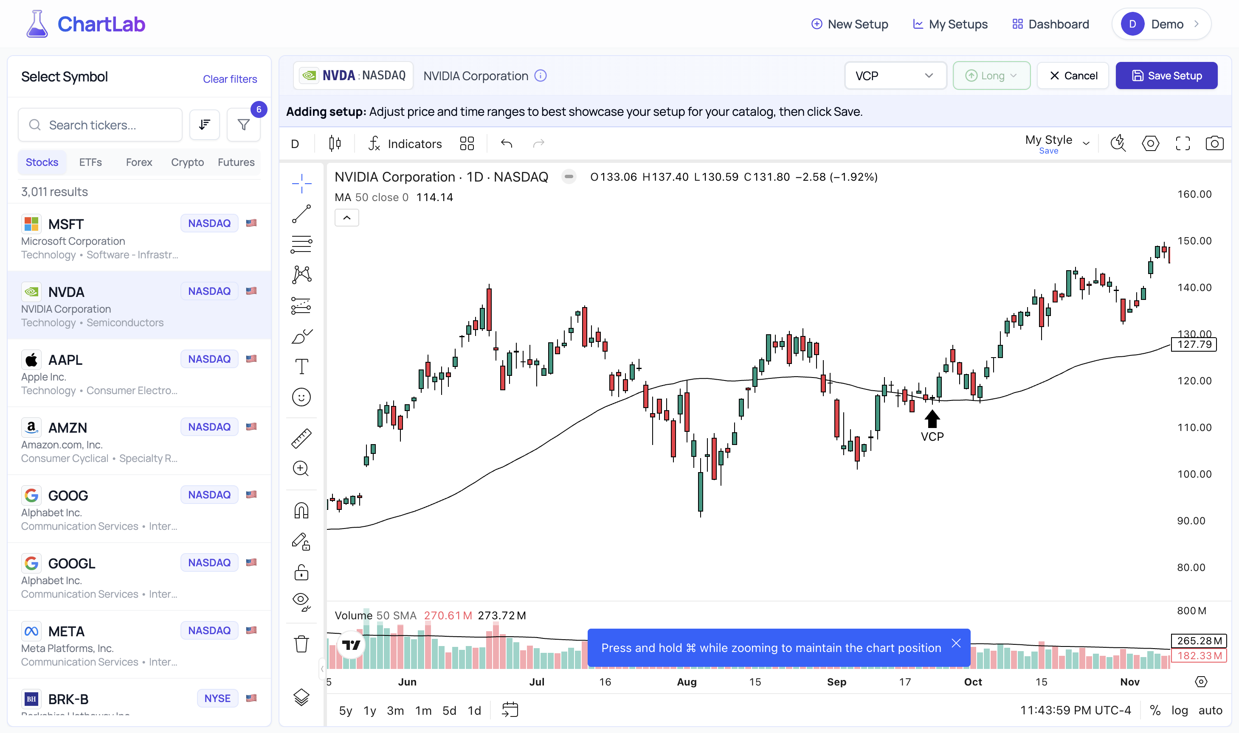Toggle percent price scale
The height and width of the screenshot is (733, 1239).
[1155, 710]
